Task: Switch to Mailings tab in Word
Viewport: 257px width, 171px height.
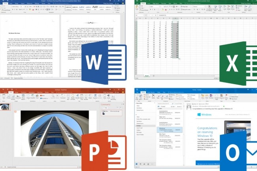Action: tap(37, 3)
